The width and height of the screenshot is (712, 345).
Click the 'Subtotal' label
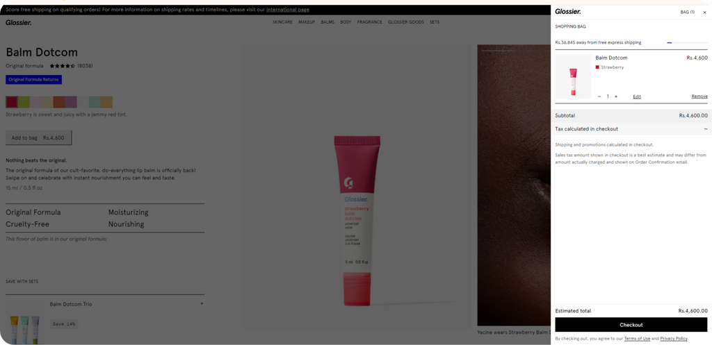pyautogui.click(x=565, y=116)
